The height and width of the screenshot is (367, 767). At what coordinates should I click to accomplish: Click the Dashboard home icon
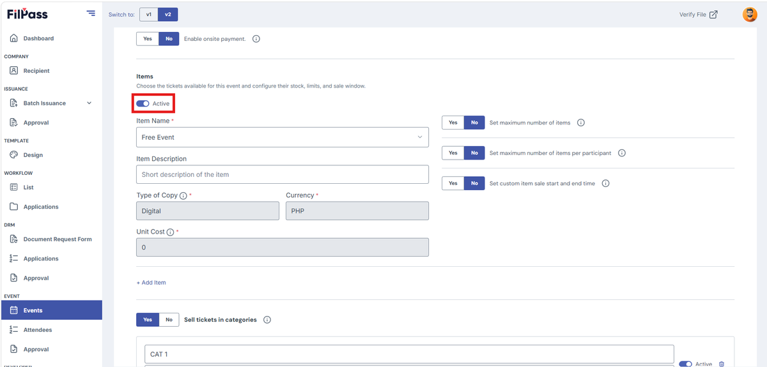tap(14, 38)
